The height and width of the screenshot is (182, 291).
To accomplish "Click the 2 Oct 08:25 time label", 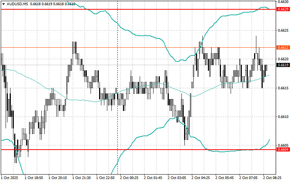I will click(272, 178).
